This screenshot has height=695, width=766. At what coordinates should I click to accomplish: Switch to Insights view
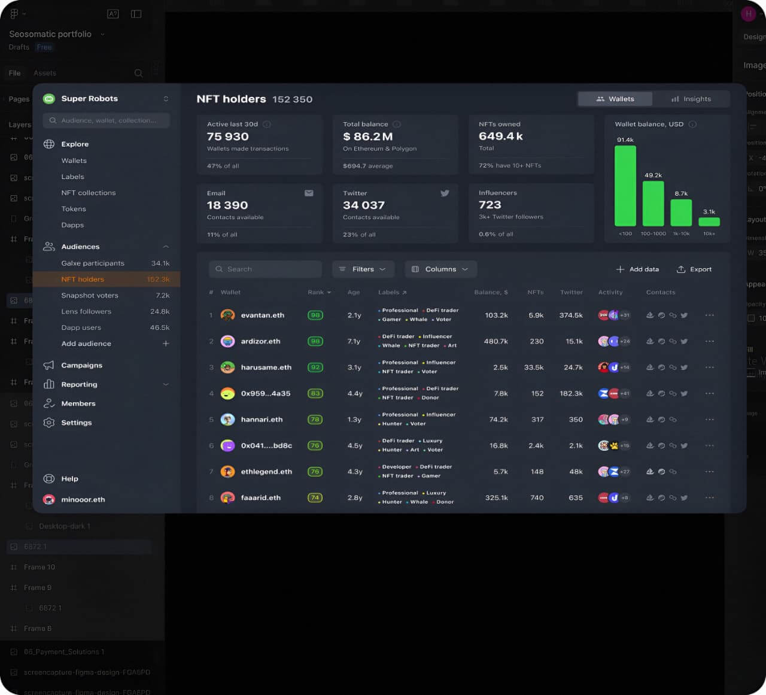(691, 99)
